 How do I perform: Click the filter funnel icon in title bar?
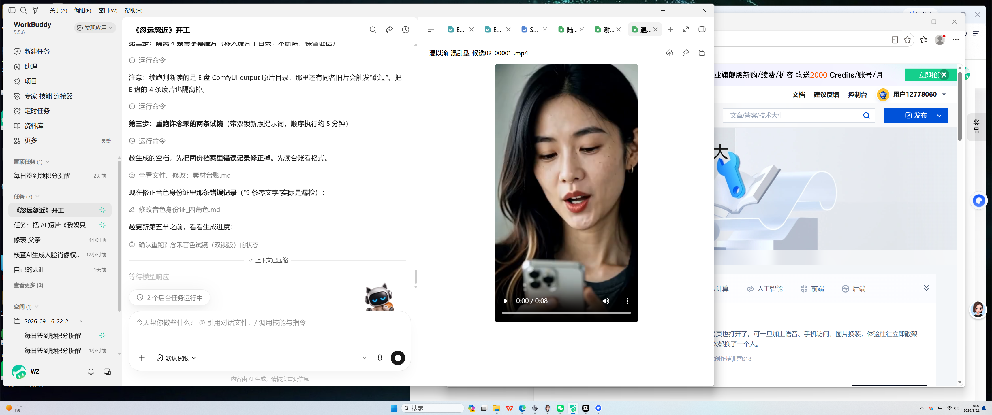pyautogui.click(x=35, y=10)
